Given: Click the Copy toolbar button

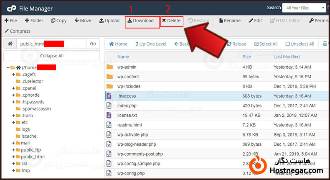Looking at the screenshot, I should [59, 21].
